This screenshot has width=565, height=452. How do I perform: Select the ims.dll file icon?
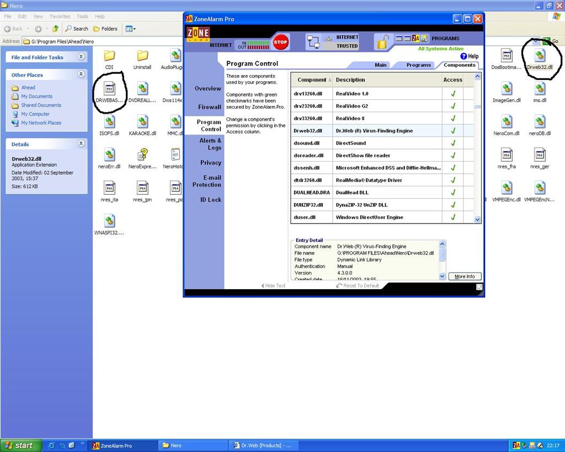(540, 89)
